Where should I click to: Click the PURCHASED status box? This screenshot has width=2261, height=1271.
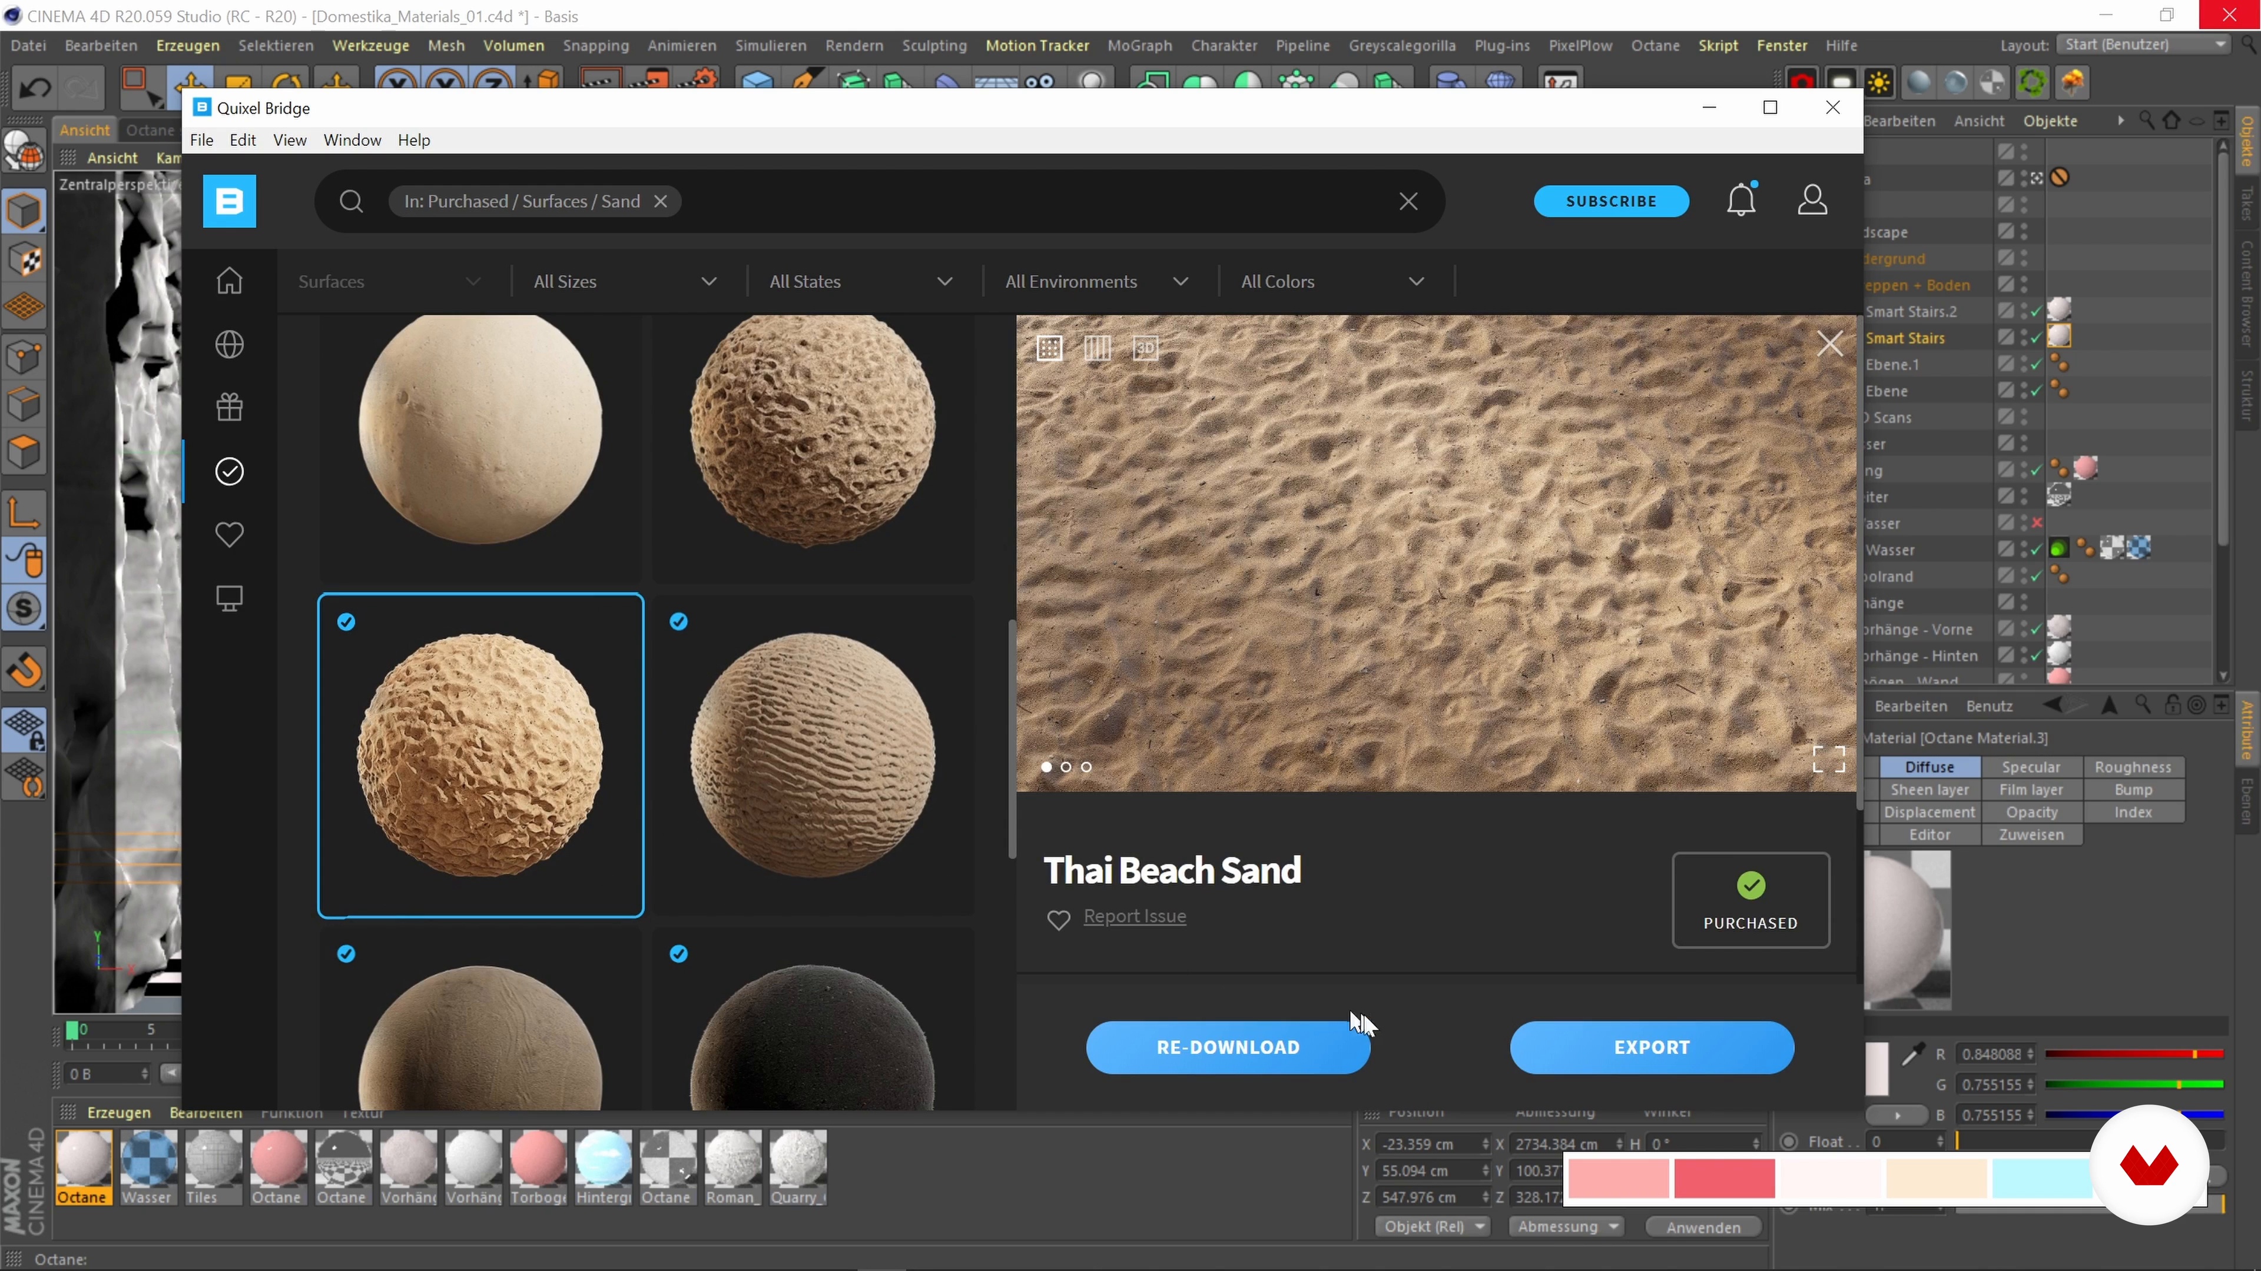[x=1751, y=900]
